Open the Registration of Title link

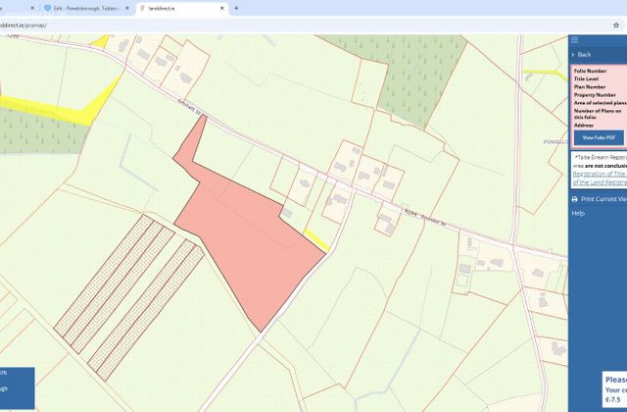(x=600, y=175)
